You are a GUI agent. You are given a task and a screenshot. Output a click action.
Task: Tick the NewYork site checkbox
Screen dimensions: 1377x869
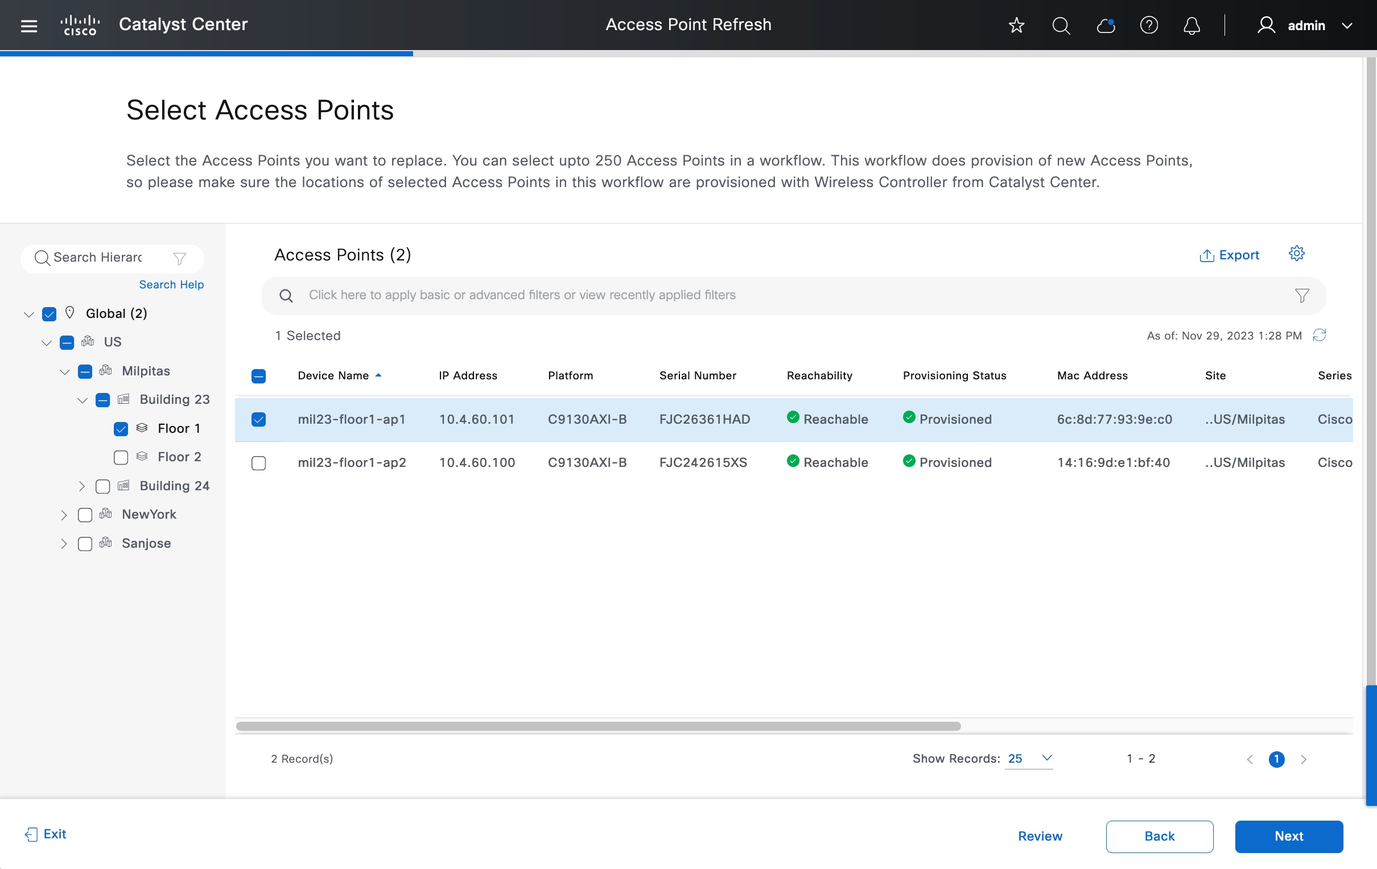[85, 515]
